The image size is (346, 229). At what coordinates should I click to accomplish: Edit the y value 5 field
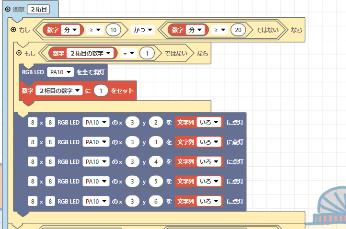[156, 181]
